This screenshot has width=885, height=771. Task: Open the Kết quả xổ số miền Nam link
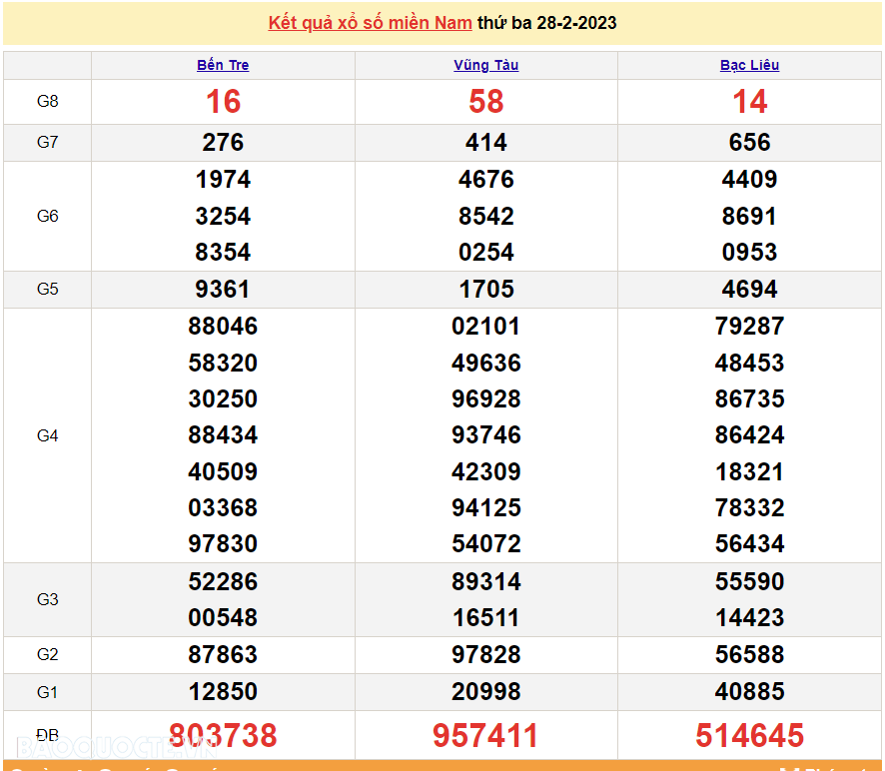click(x=370, y=23)
